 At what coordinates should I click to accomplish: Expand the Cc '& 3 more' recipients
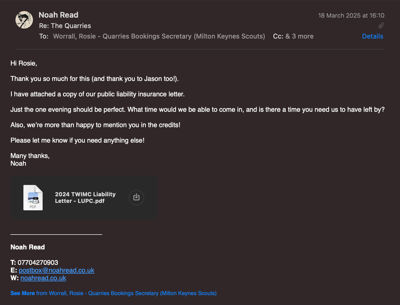point(299,36)
